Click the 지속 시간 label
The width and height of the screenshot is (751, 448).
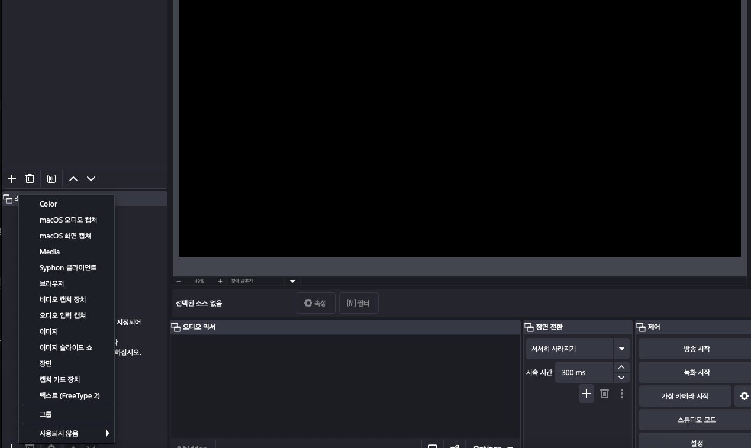coord(539,372)
